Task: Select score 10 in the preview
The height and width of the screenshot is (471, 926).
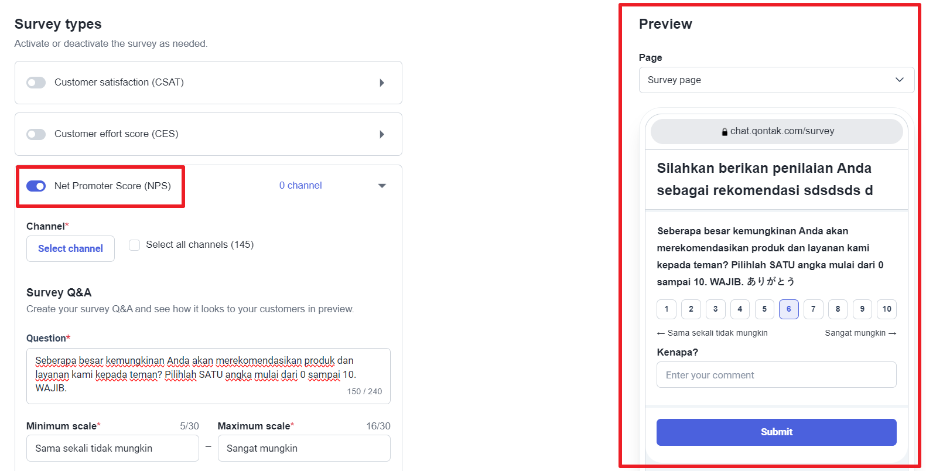Action: tap(887, 309)
